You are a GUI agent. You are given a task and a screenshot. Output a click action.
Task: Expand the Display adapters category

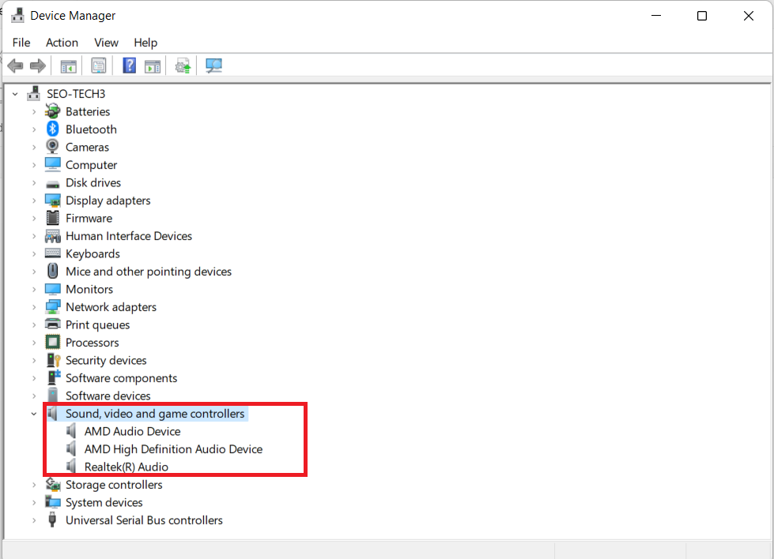[x=33, y=200]
